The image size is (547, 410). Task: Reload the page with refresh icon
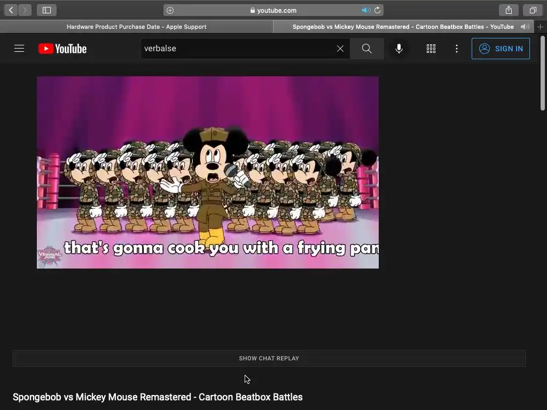click(378, 11)
